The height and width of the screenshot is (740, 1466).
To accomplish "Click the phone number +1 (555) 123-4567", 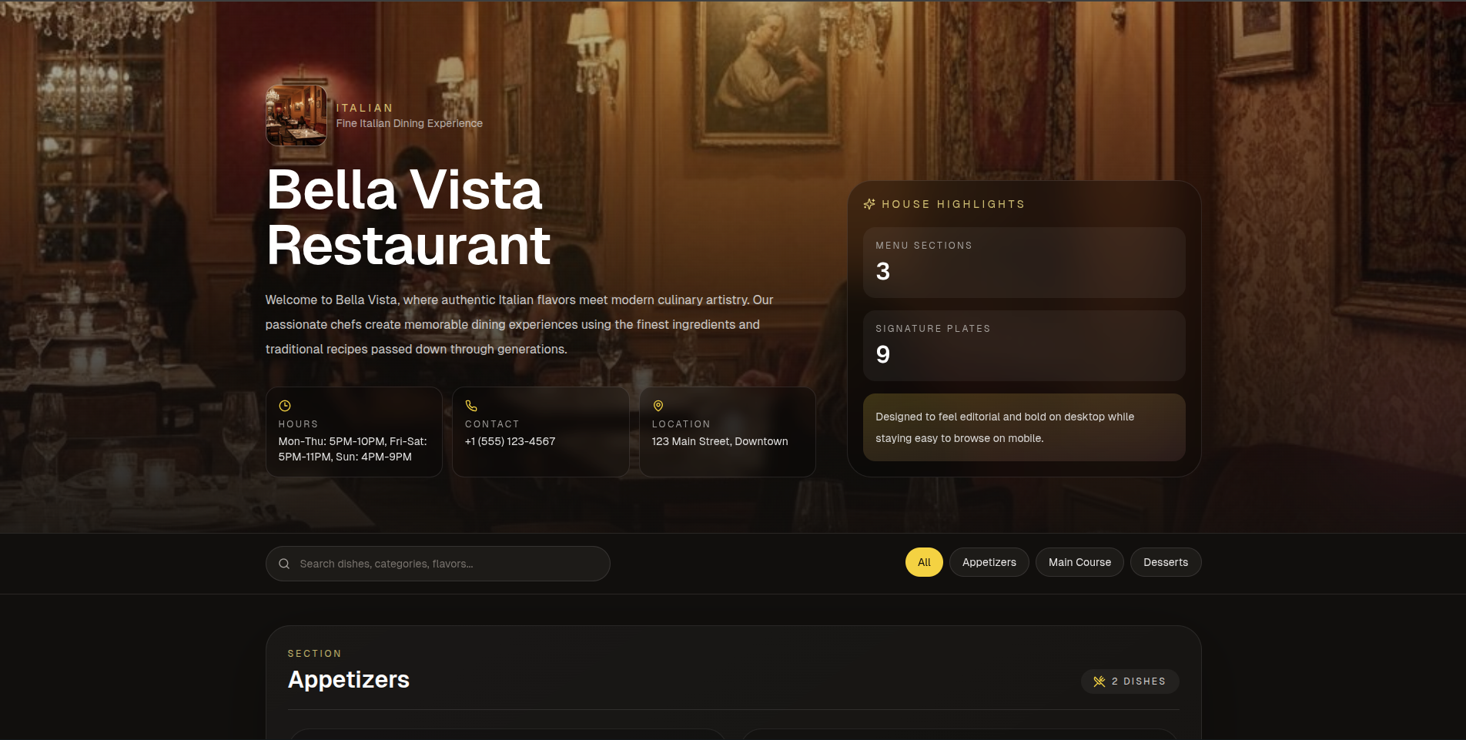I will tap(509, 441).
